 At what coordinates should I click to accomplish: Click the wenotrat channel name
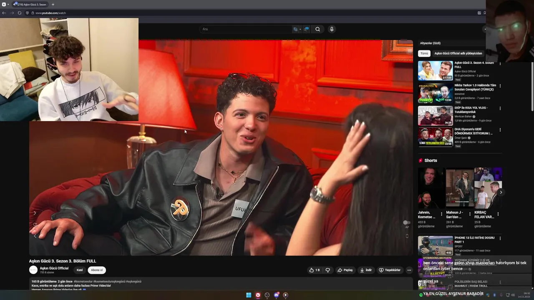point(459,94)
